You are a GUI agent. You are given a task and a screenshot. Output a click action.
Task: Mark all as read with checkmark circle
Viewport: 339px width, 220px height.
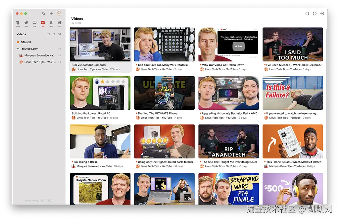pyautogui.click(x=322, y=14)
